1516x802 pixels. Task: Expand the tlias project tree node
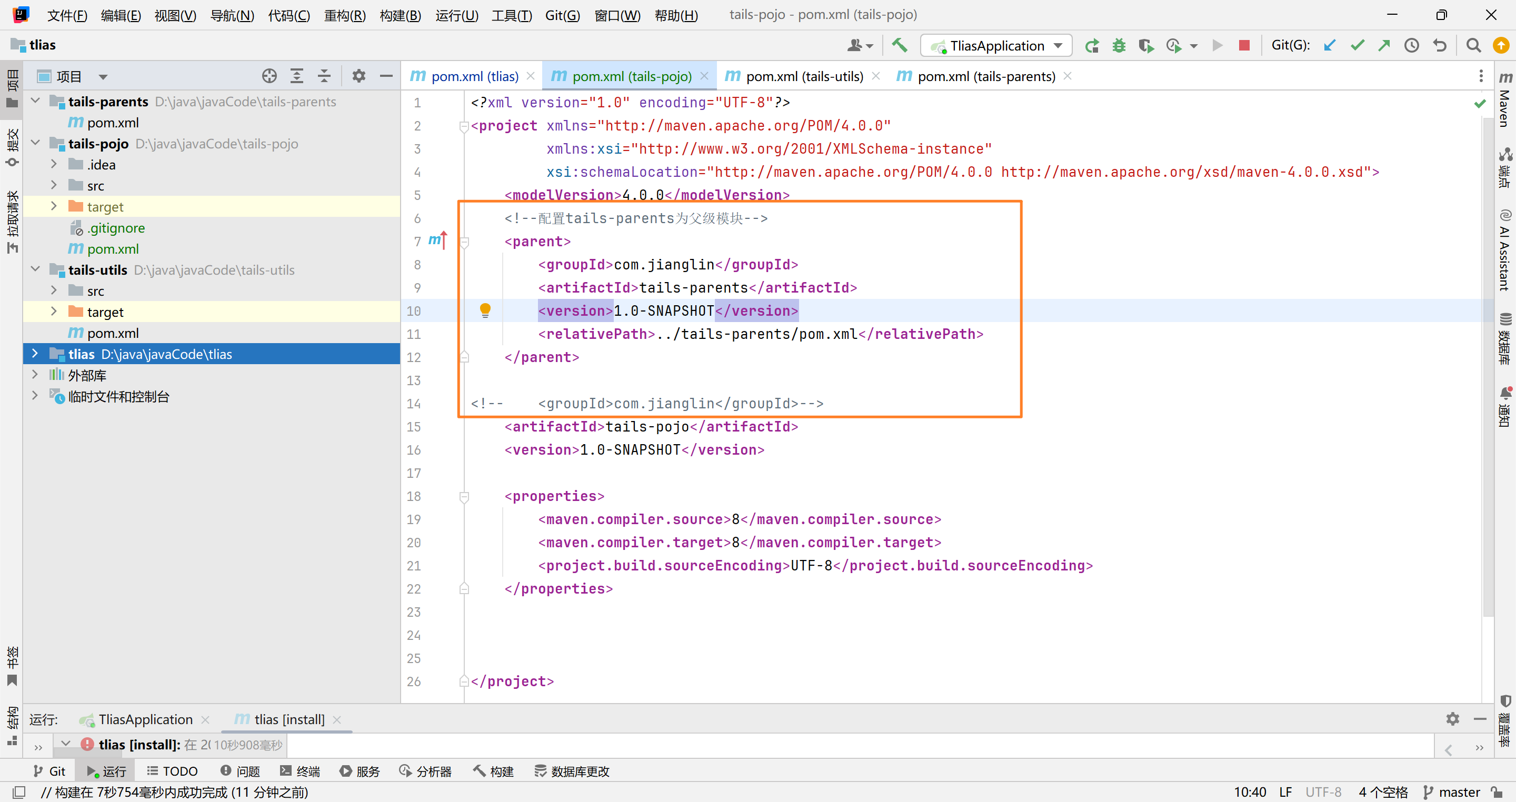(x=35, y=354)
